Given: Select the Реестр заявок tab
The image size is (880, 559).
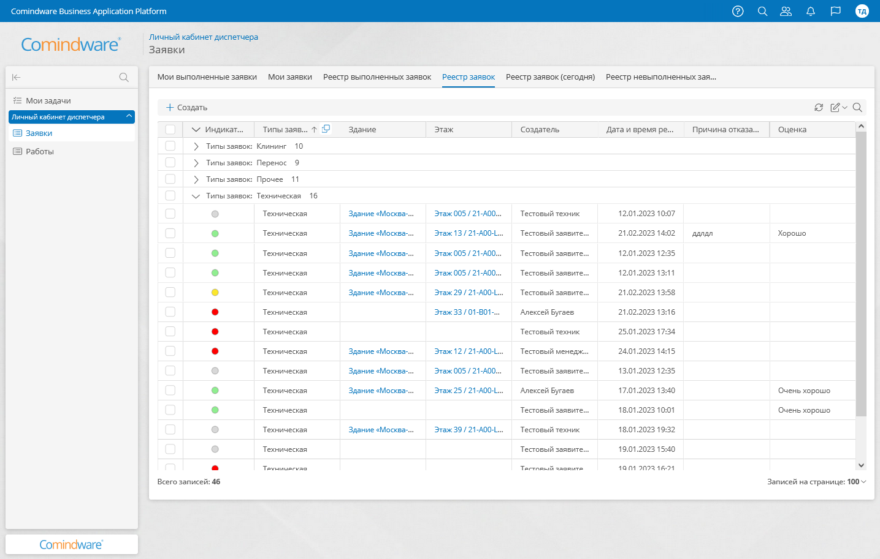Looking at the screenshot, I should click(469, 77).
